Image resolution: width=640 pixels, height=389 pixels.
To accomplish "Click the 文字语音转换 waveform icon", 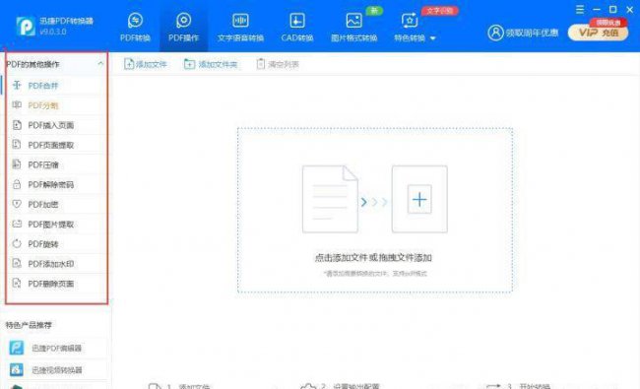I will click(240, 20).
